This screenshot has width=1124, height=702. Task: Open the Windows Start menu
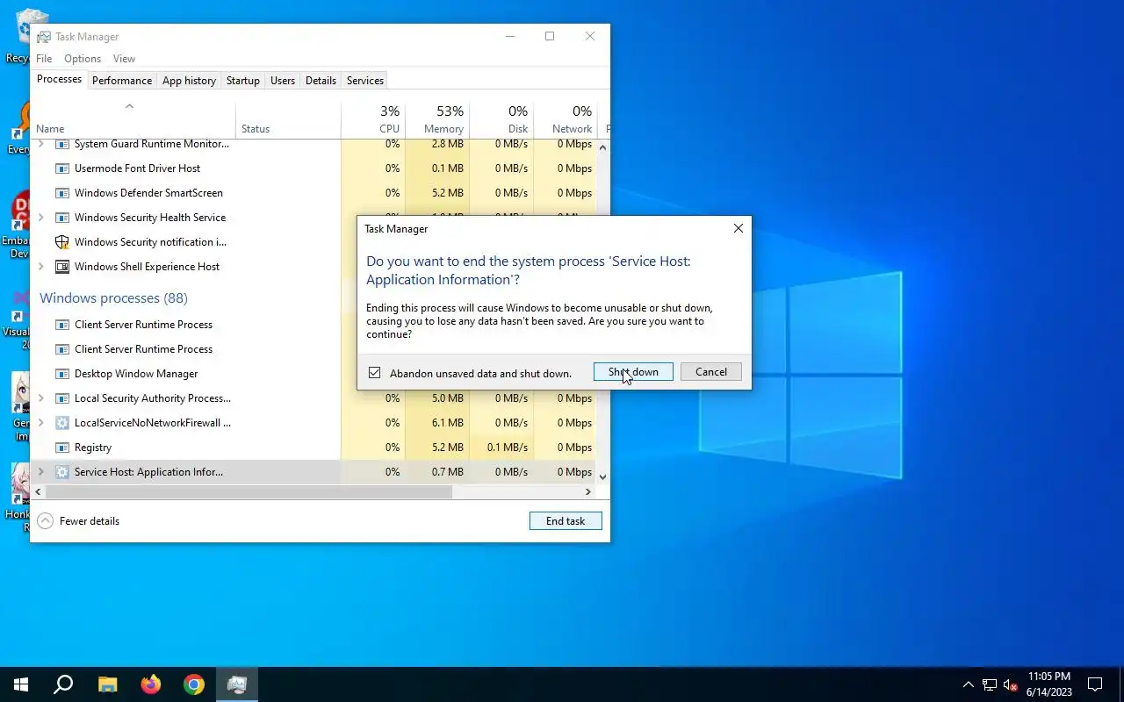click(21, 684)
